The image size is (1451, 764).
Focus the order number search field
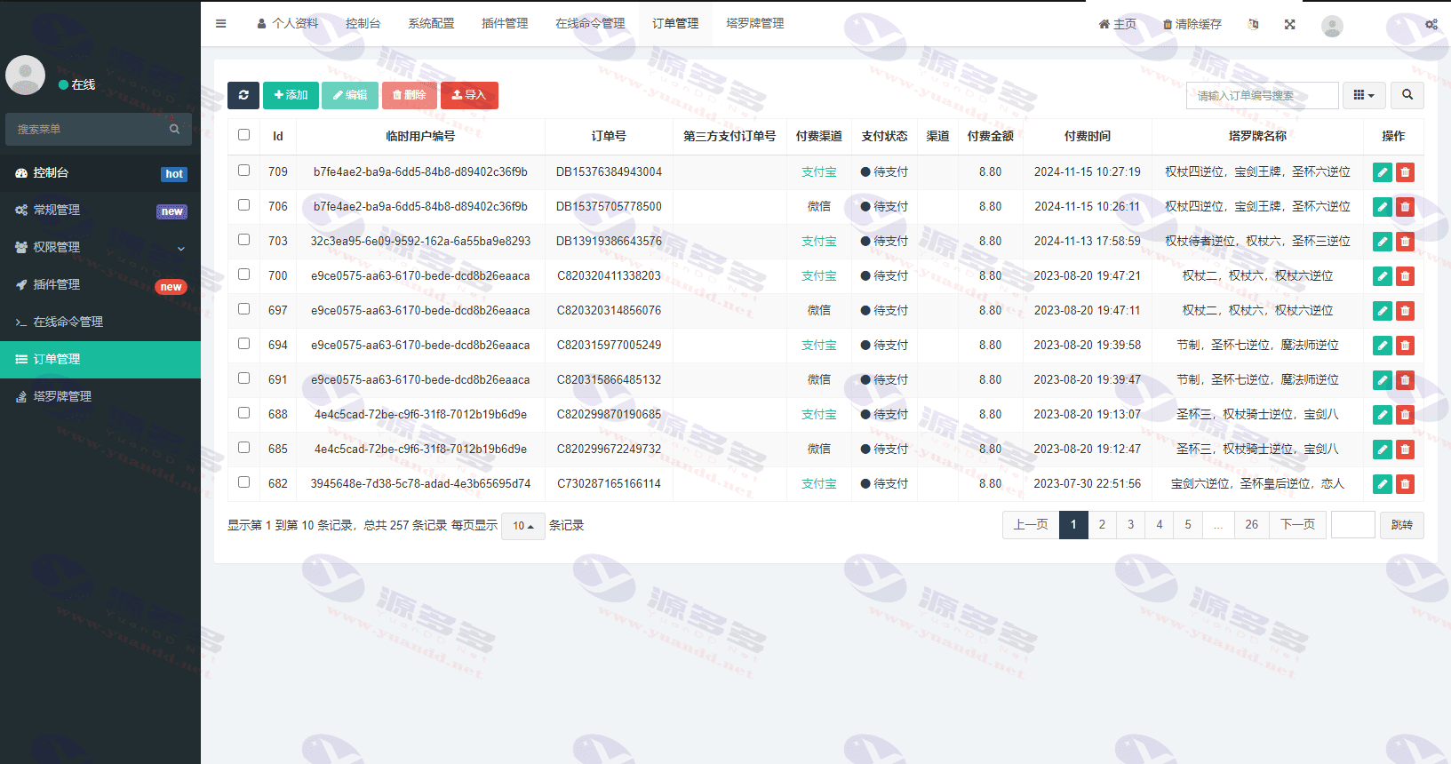click(x=1262, y=95)
